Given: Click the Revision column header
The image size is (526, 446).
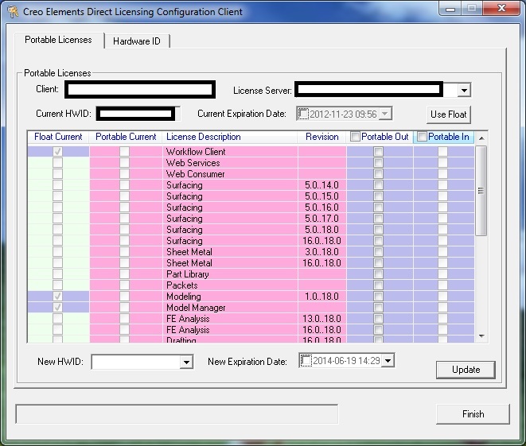Looking at the screenshot, I should (322, 137).
